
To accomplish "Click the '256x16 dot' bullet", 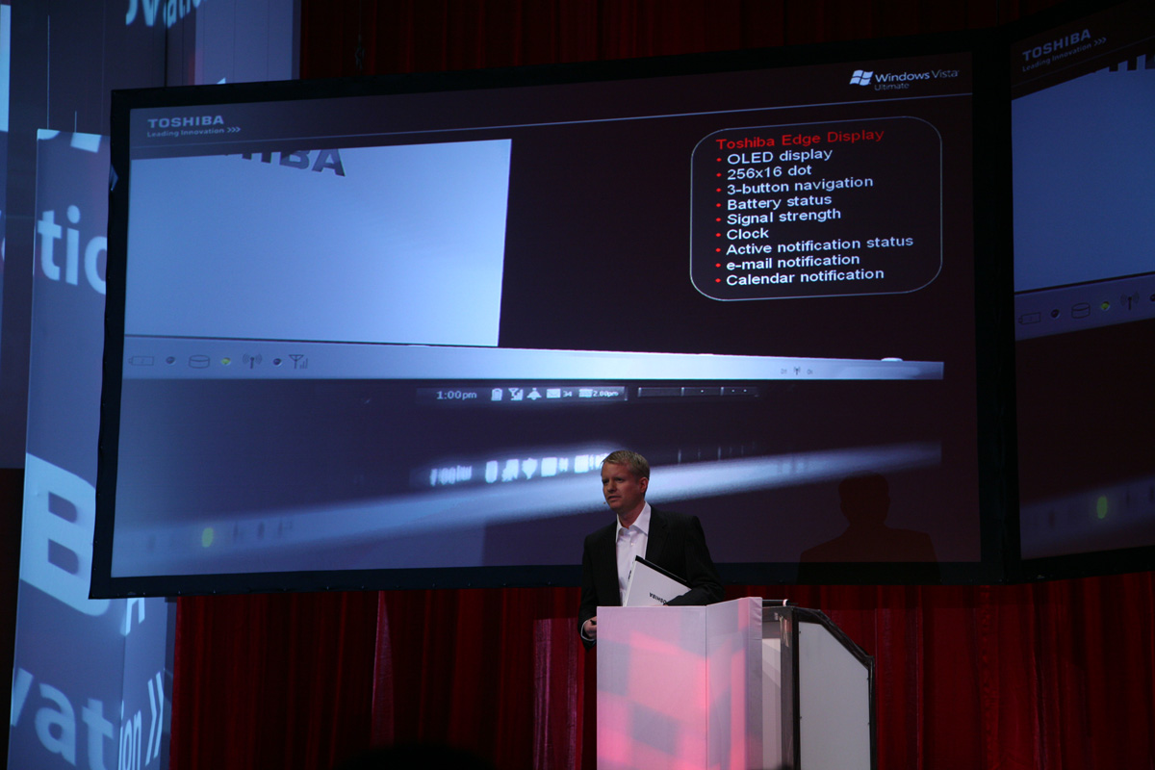I will (x=769, y=171).
